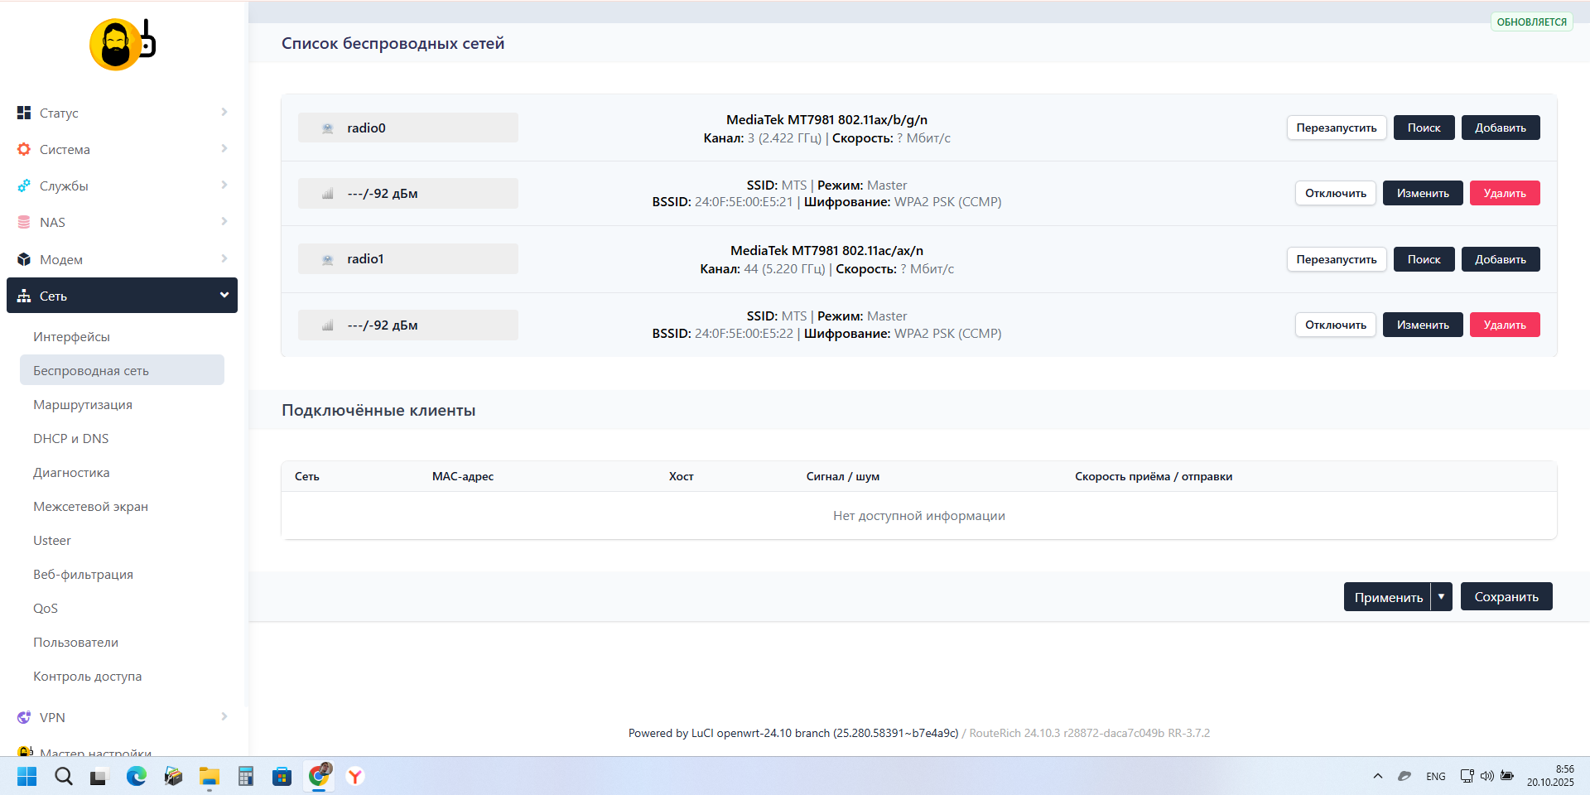Image resolution: width=1590 pixels, height=795 pixels.
Task: Delete the radio1 MTS network with Удалить
Action: 1504,325
